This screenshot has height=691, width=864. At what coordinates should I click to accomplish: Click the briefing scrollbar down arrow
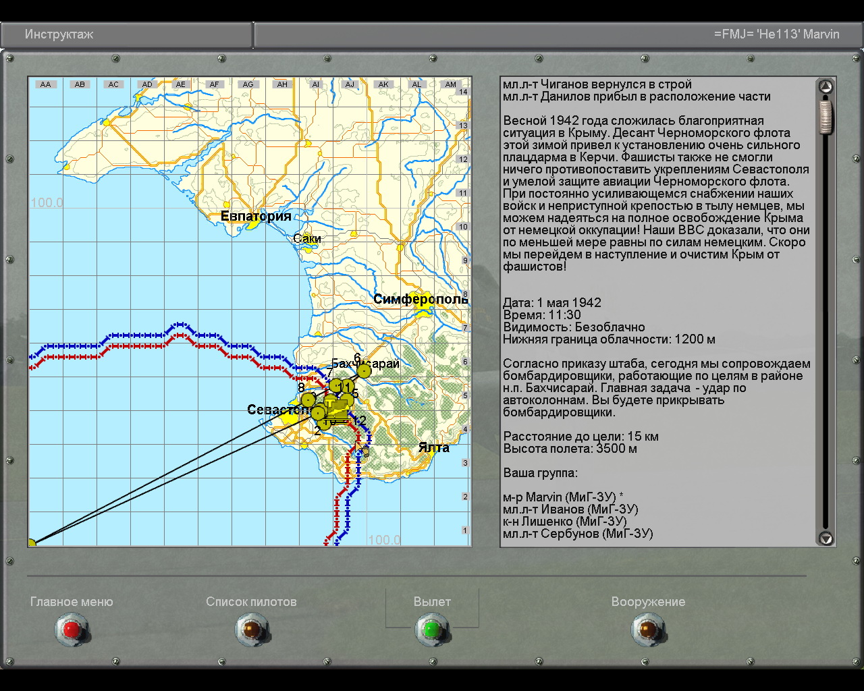point(826,538)
